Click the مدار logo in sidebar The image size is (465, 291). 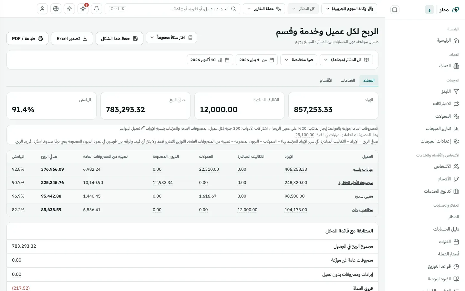(x=449, y=10)
